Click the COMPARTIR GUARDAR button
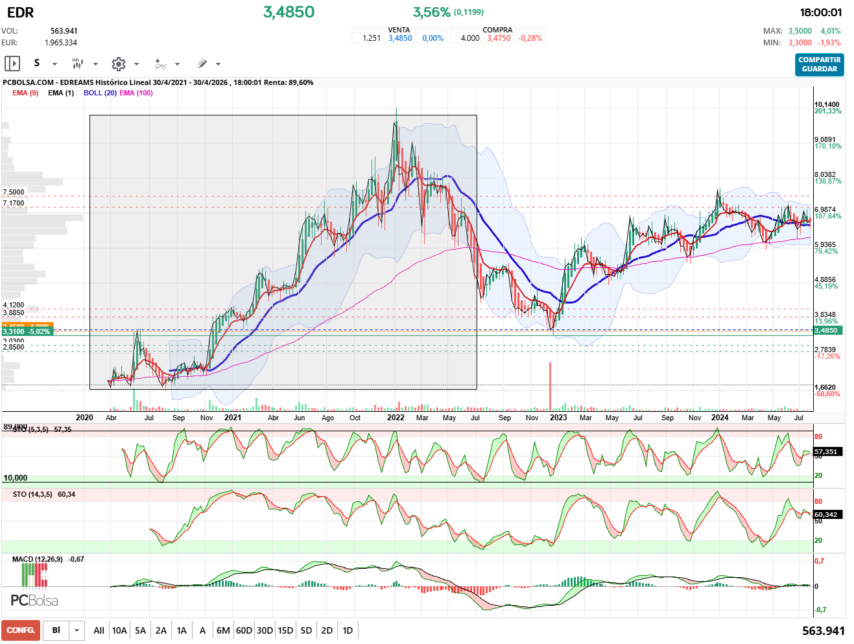Viewport: 854px width, 644px height. pos(820,64)
